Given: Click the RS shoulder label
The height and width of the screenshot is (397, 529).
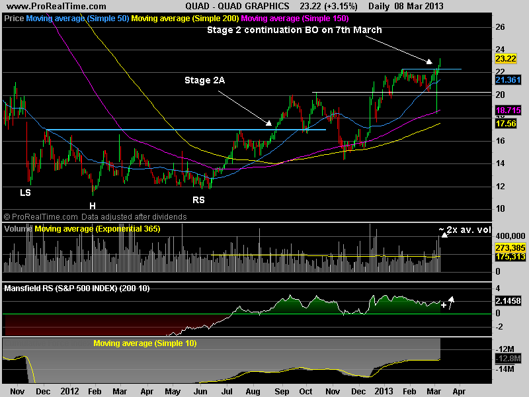Looking at the screenshot, I should click(x=198, y=200).
